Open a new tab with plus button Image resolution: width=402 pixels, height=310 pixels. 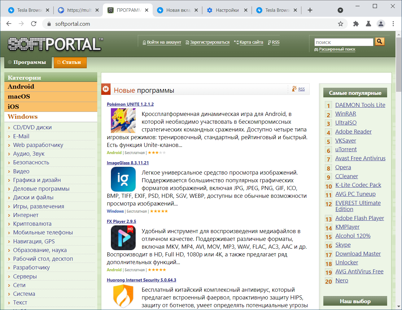[x=310, y=10]
